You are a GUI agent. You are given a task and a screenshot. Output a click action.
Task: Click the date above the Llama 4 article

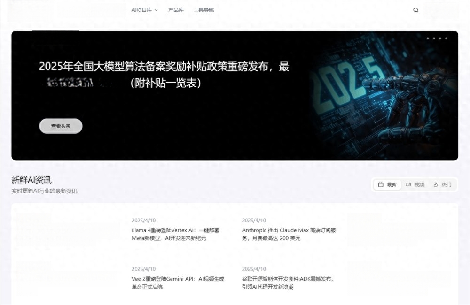point(143,220)
